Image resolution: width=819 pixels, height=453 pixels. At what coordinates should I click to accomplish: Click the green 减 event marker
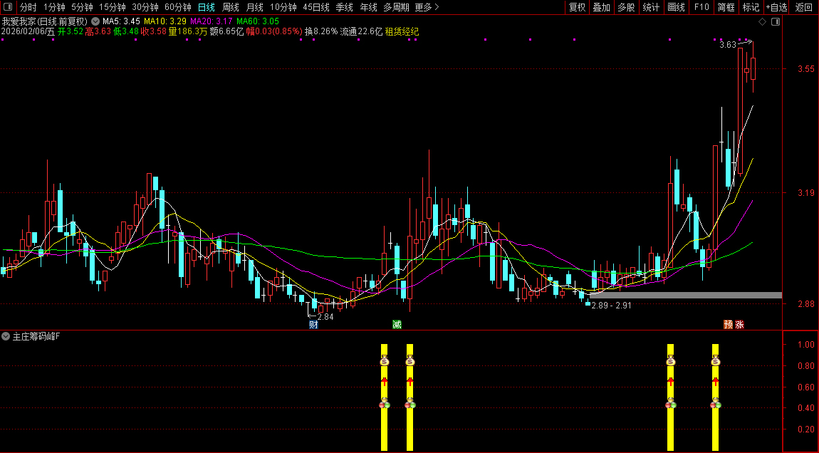(x=397, y=325)
